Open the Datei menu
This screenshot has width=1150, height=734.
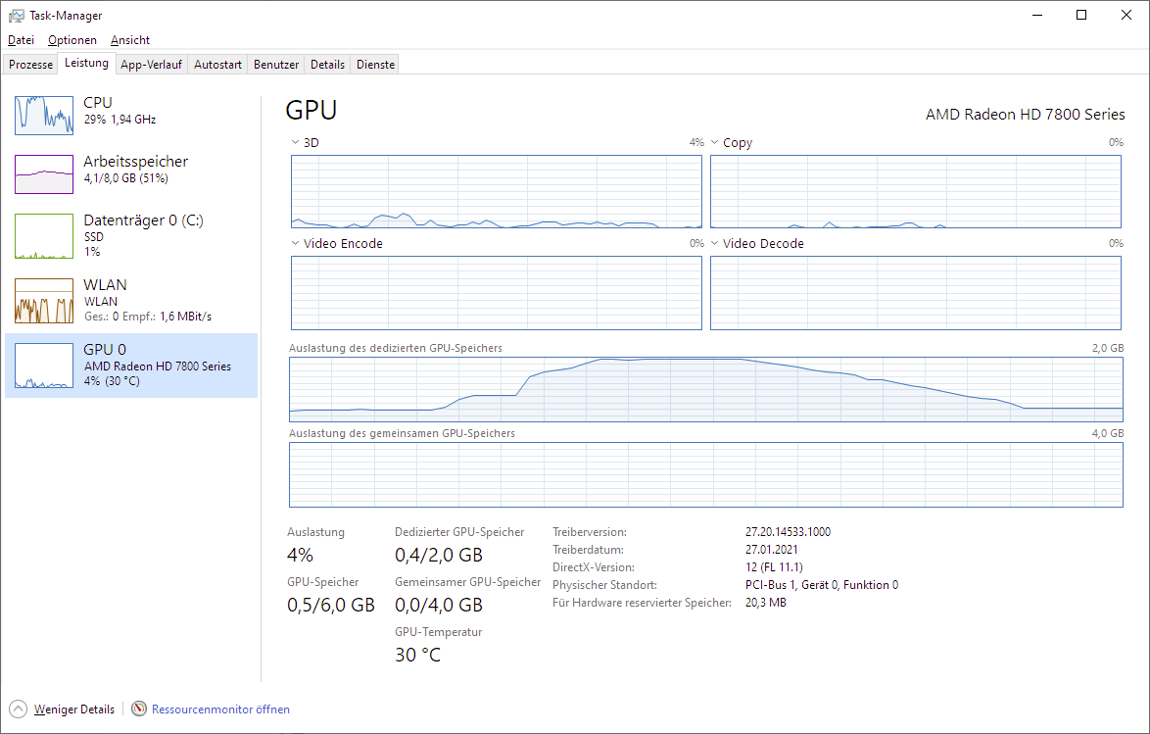(21, 39)
